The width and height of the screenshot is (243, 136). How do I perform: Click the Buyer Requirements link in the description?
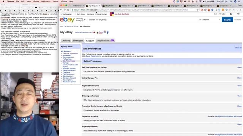(x=93, y=56)
